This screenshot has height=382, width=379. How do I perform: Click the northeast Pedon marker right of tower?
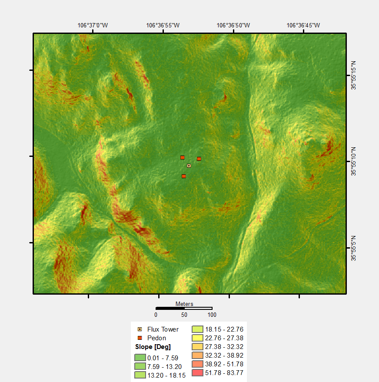click(x=199, y=159)
